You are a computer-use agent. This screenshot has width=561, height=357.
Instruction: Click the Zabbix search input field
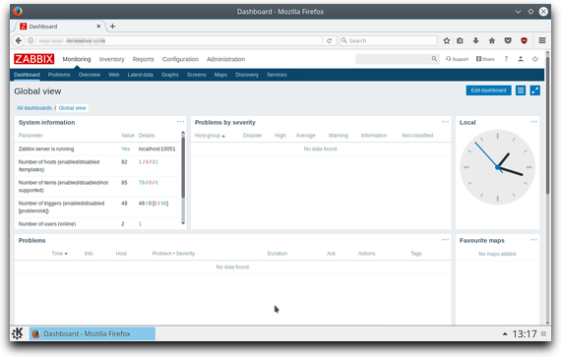(x=393, y=59)
